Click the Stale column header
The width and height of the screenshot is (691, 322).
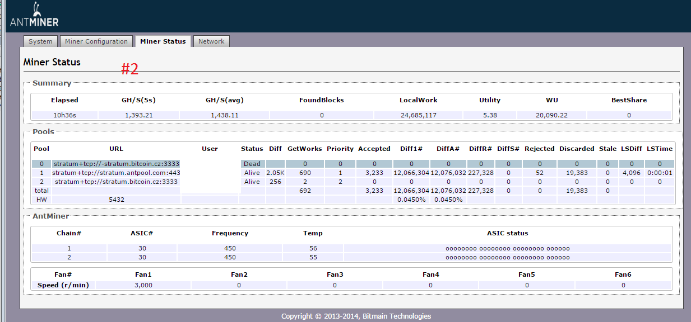pos(607,149)
